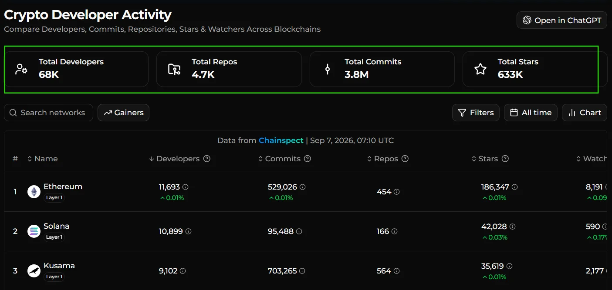The width and height of the screenshot is (612, 290).
Task: Click the Stars column help icon
Action: point(505,159)
